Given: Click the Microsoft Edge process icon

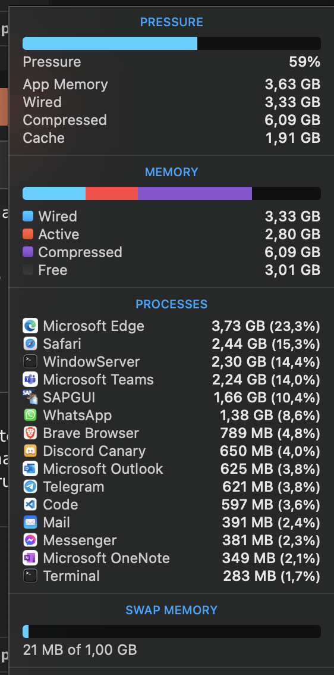Looking at the screenshot, I should pyautogui.click(x=30, y=326).
